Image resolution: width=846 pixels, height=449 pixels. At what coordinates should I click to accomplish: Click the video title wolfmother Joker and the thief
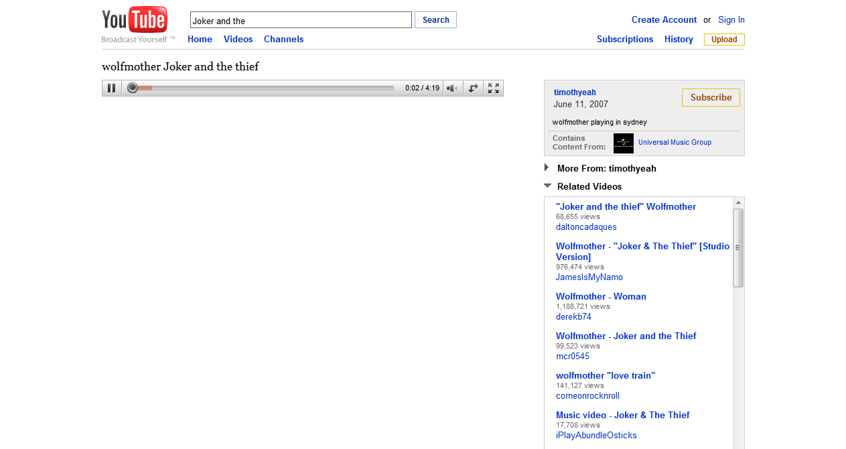click(180, 67)
